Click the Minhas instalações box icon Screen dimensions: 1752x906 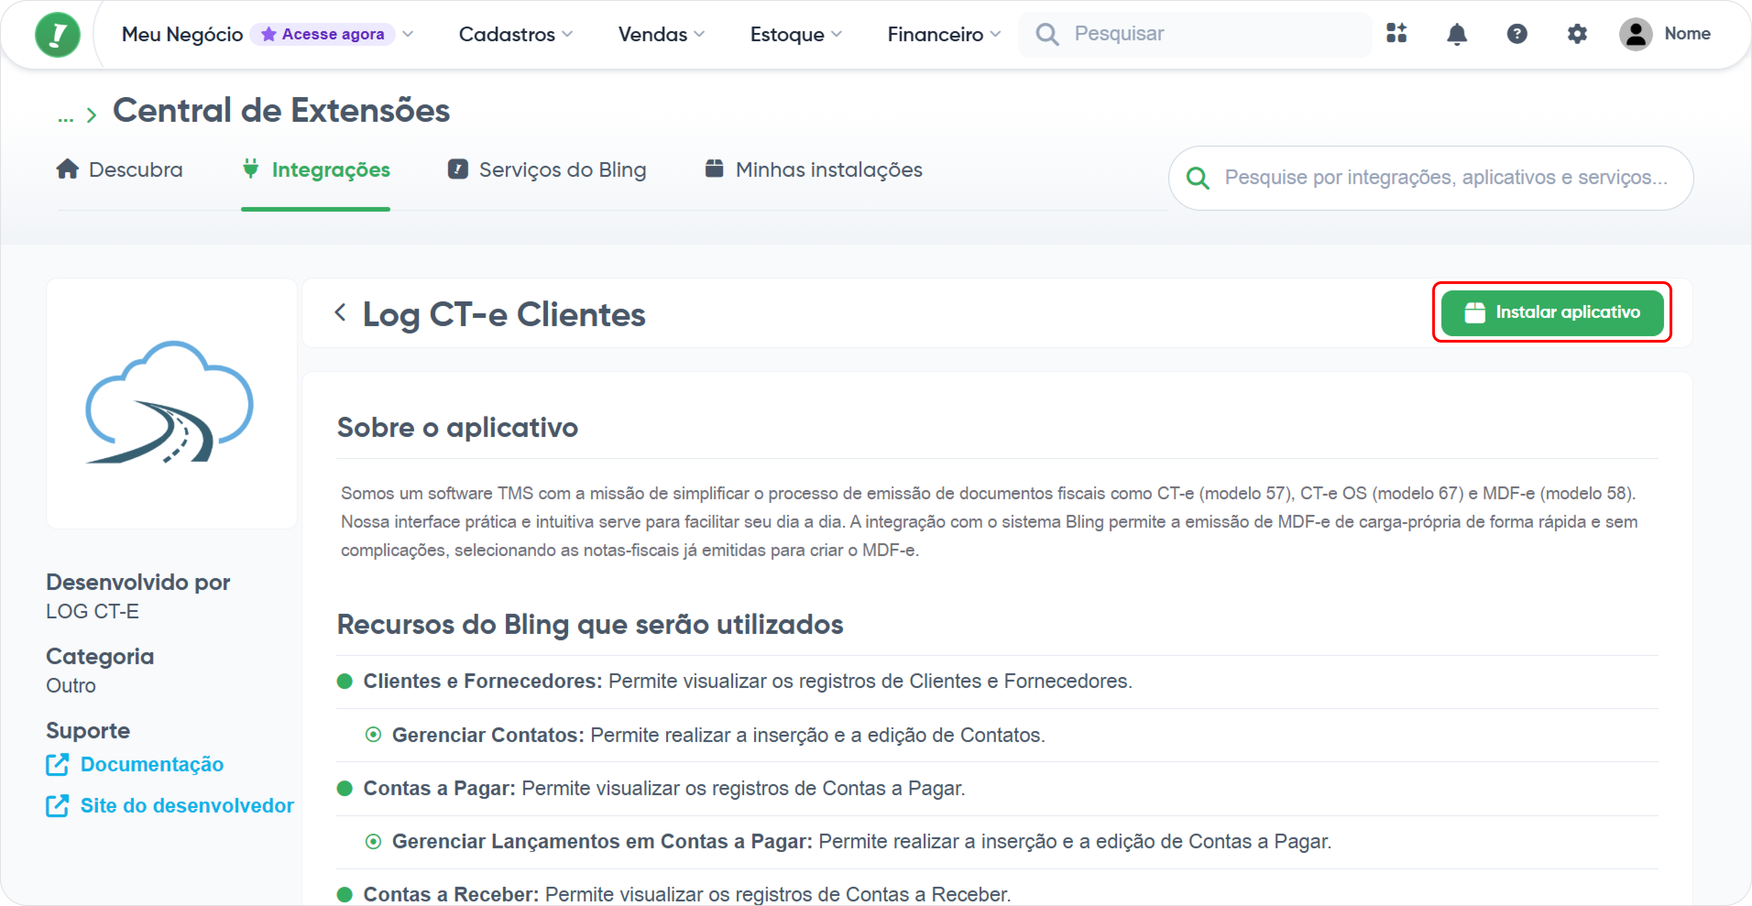point(714,168)
